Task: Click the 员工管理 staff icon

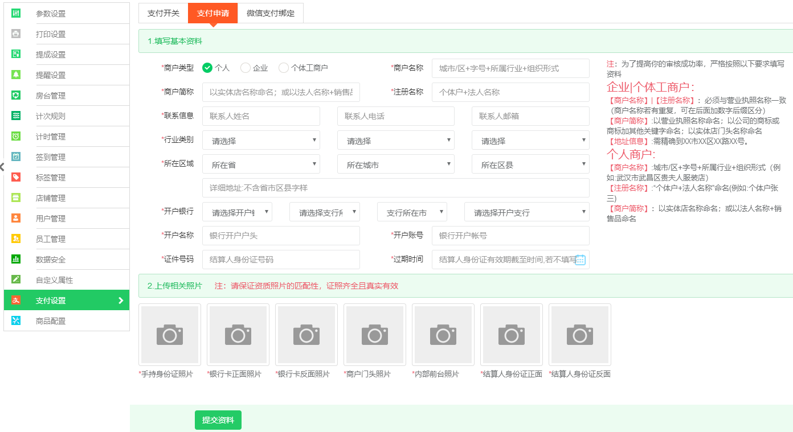Action: pos(16,238)
